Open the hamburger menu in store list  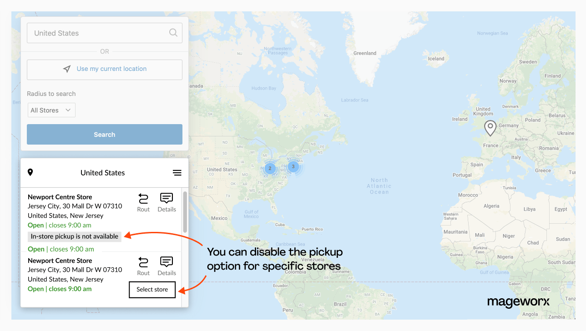(177, 173)
